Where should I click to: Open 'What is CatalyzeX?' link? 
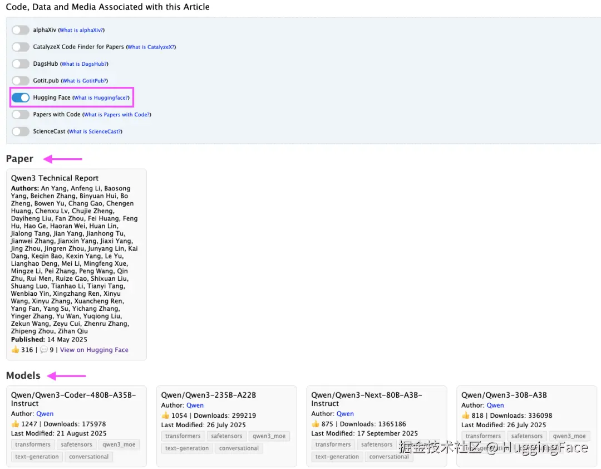(151, 47)
